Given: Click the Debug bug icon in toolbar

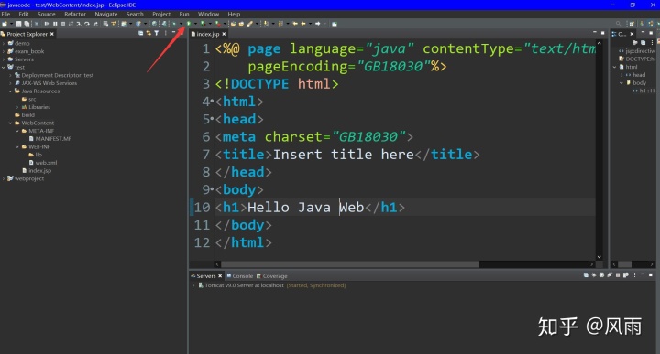Looking at the screenshot, I should [x=174, y=24].
